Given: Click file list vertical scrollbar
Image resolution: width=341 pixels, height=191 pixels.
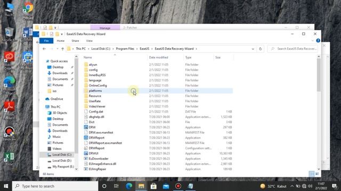Looking at the screenshot, I should (319, 75).
